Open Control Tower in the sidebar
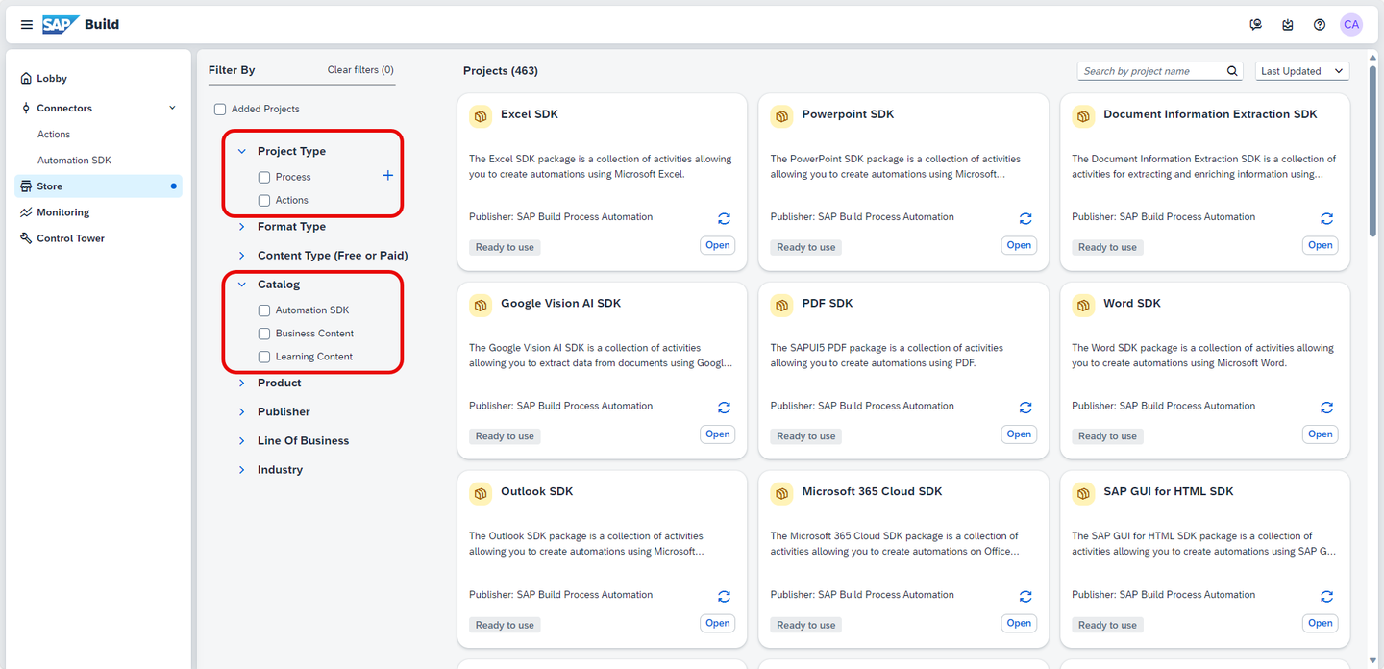The width and height of the screenshot is (1384, 669). click(x=98, y=238)
